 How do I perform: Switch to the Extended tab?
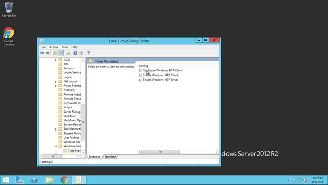[95, 157]
